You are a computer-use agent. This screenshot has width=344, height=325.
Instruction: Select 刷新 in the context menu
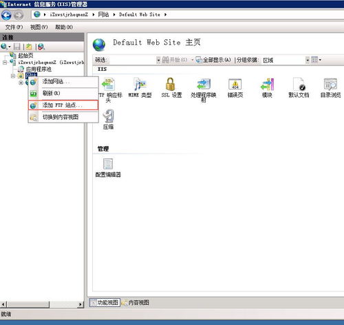pos(63,93)
